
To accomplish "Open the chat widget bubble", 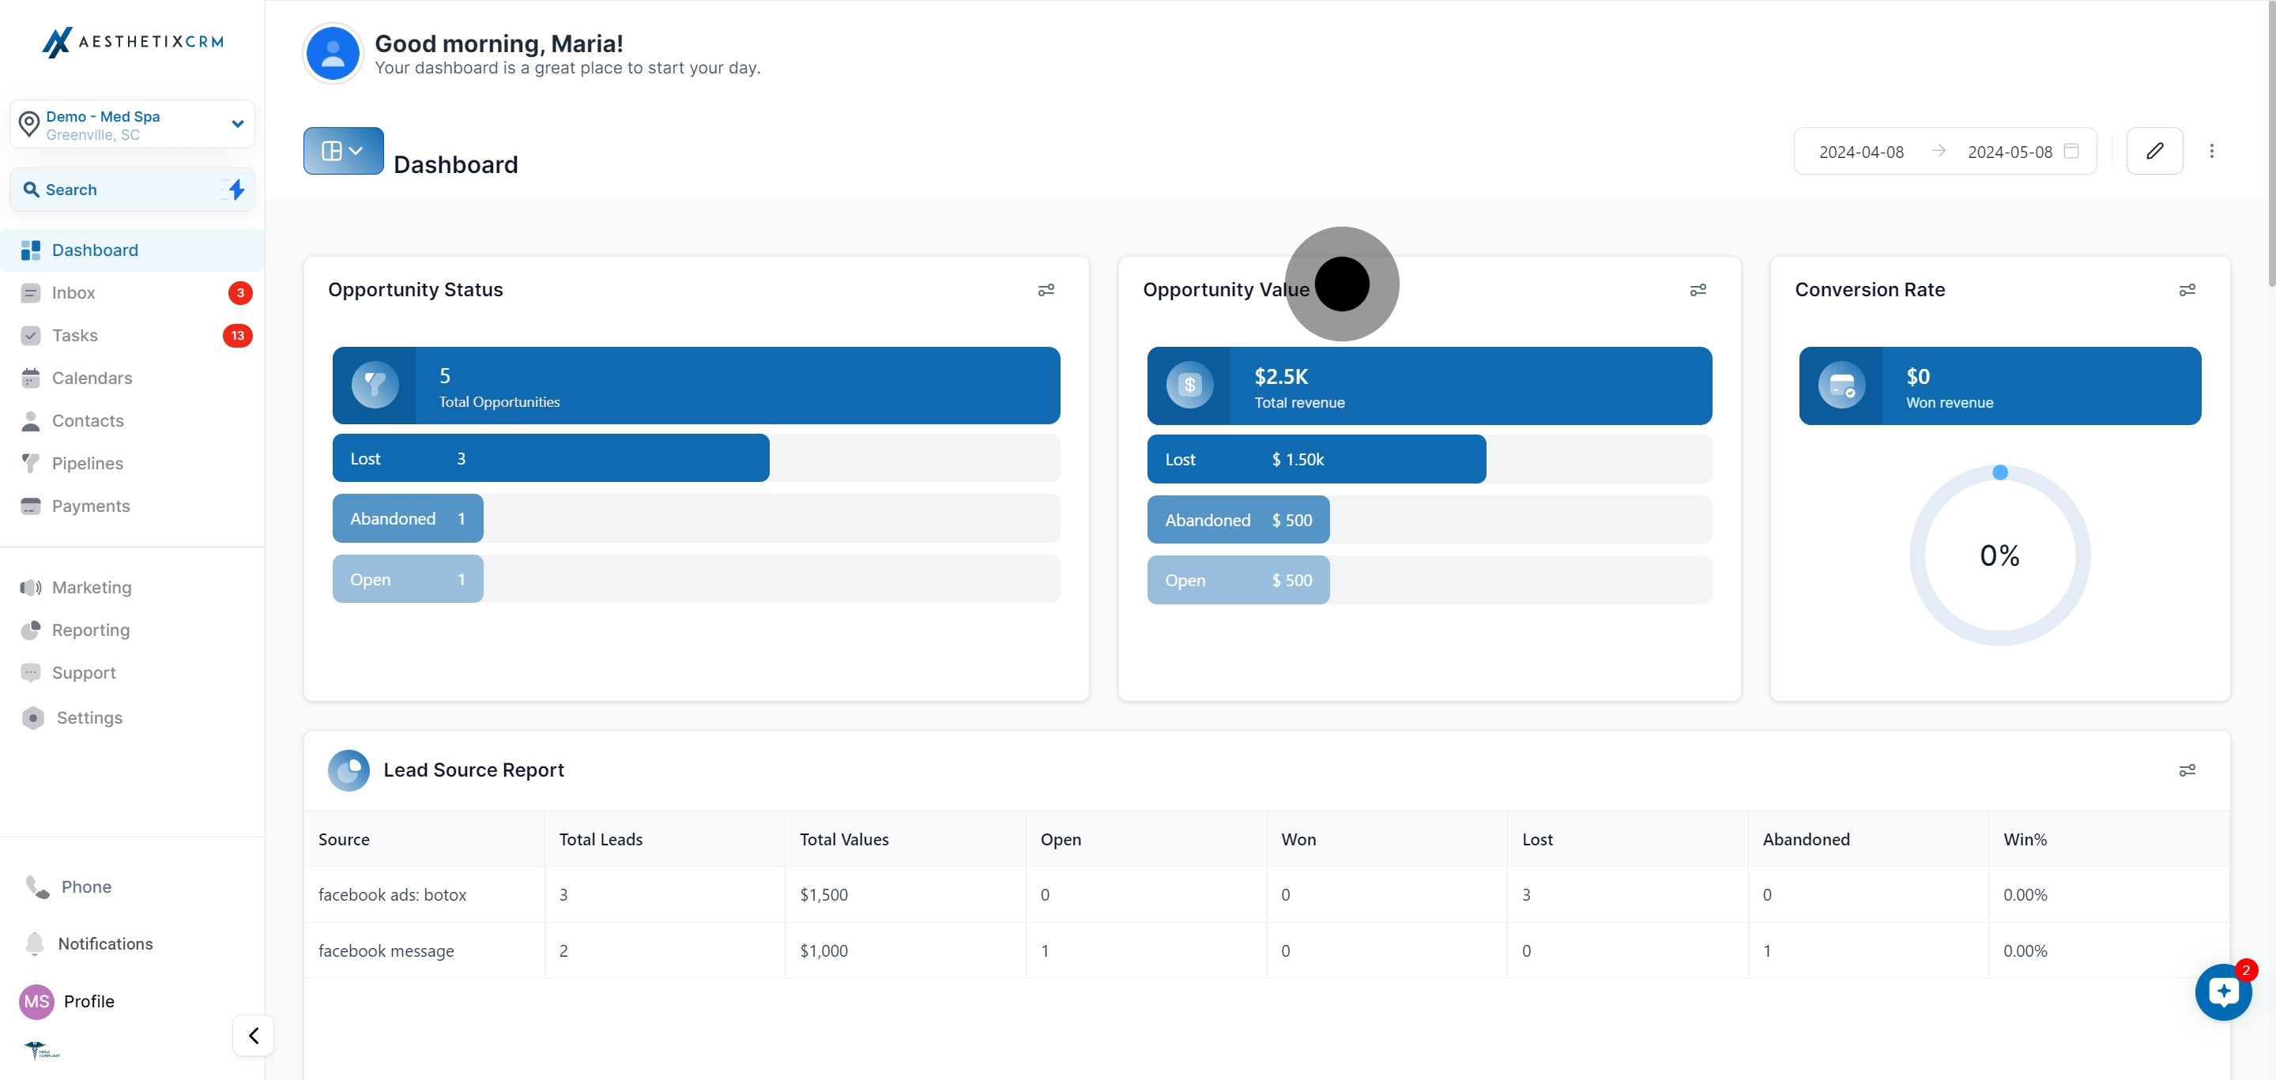I will click(x=2223, y=992).
